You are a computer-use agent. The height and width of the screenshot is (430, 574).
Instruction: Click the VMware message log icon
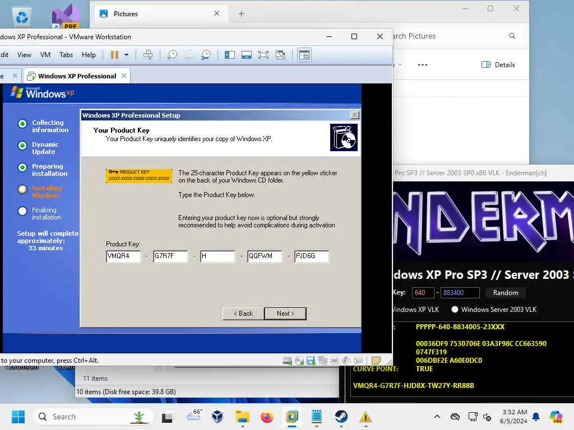(x=376, y=361)
